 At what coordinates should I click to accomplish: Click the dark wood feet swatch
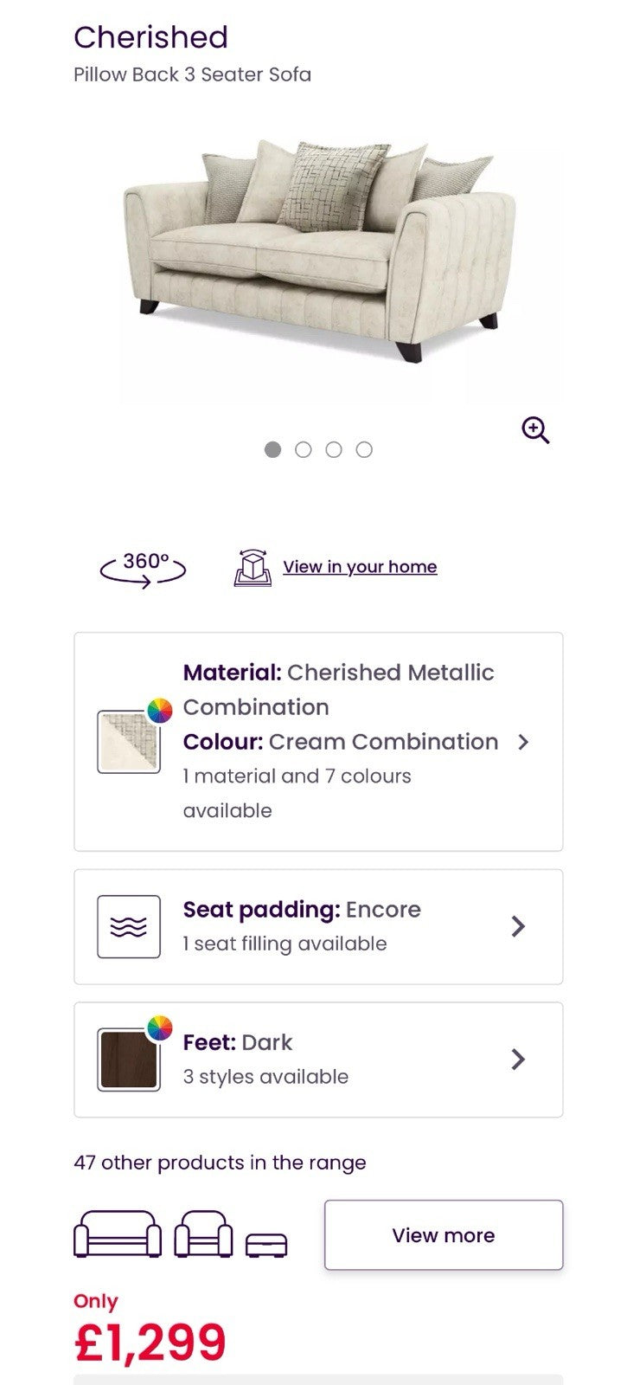click(x=128, y=1060)
